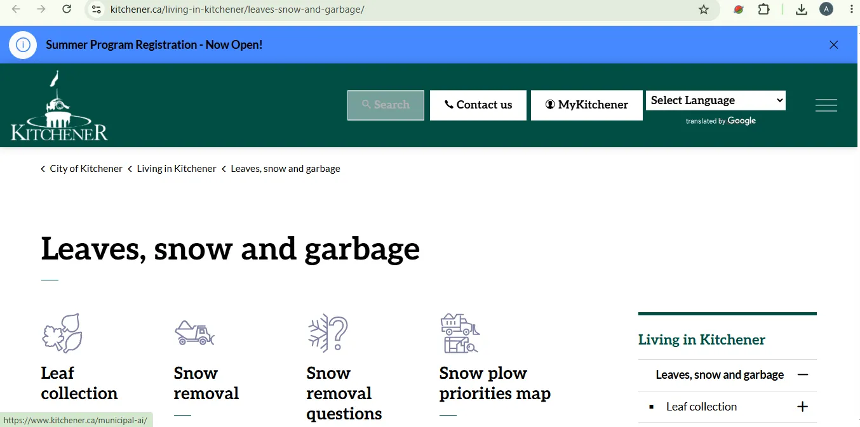Open the browser downloads icon
This screenshot has width=860, height=427.
tap(802, 10)
